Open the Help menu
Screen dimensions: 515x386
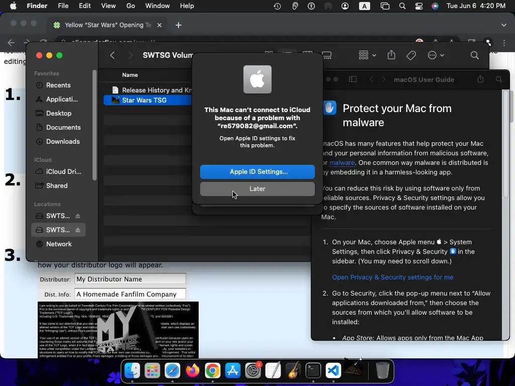pyautogui.click(x=187, y=6)
